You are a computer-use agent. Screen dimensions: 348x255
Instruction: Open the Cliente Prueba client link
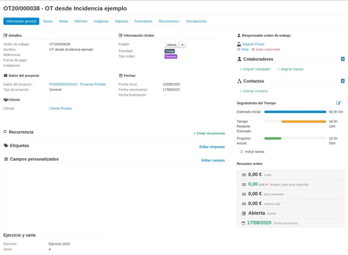pos(60,109)
